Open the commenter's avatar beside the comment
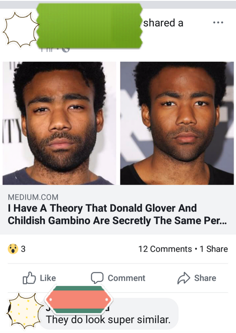The height and width of the screenshot is (333, 236). pyautogui.click(x=24, y=311)
